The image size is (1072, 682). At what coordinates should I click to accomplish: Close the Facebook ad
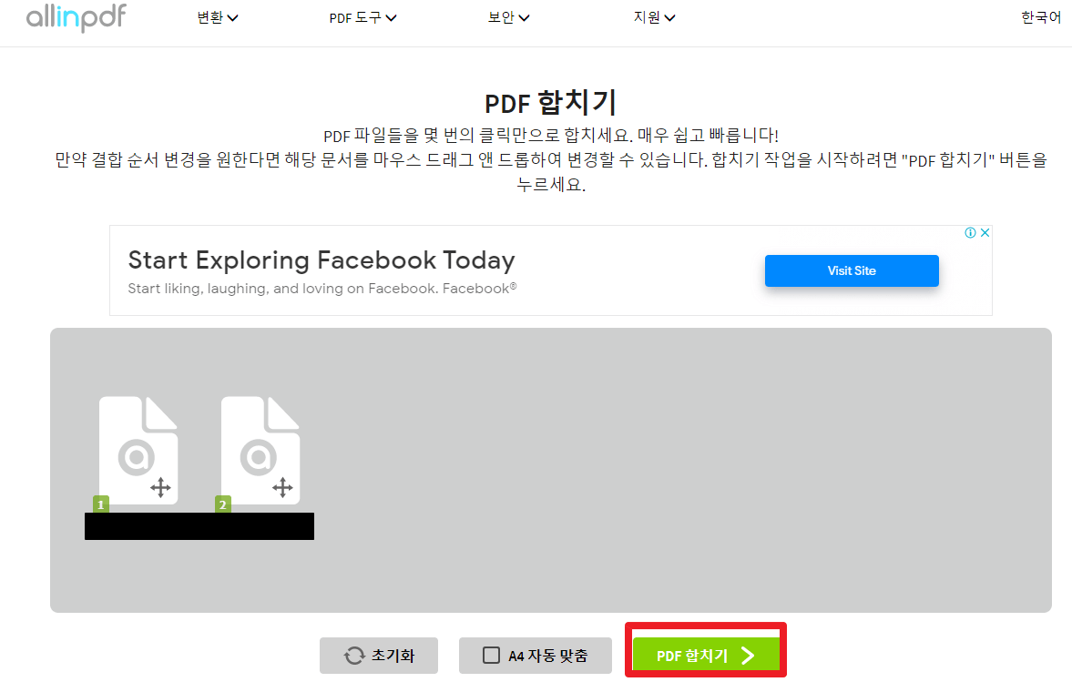point(985,232)
